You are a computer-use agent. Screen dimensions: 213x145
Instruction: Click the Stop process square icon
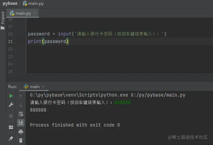11,116
